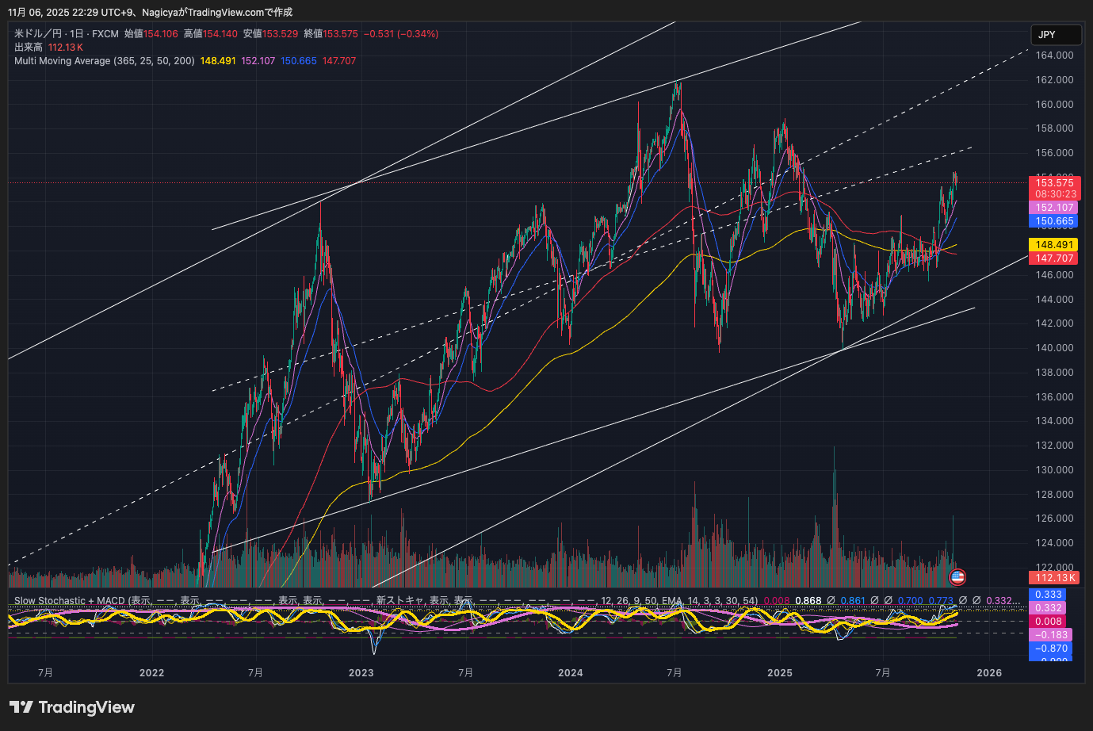1093x731 pixels.
Task: Click the red 147.707 price axis tag
Action: click(x=1054, y=258)
